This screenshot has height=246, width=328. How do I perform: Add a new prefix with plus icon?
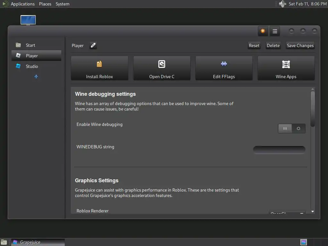click(x=36, y=77)
